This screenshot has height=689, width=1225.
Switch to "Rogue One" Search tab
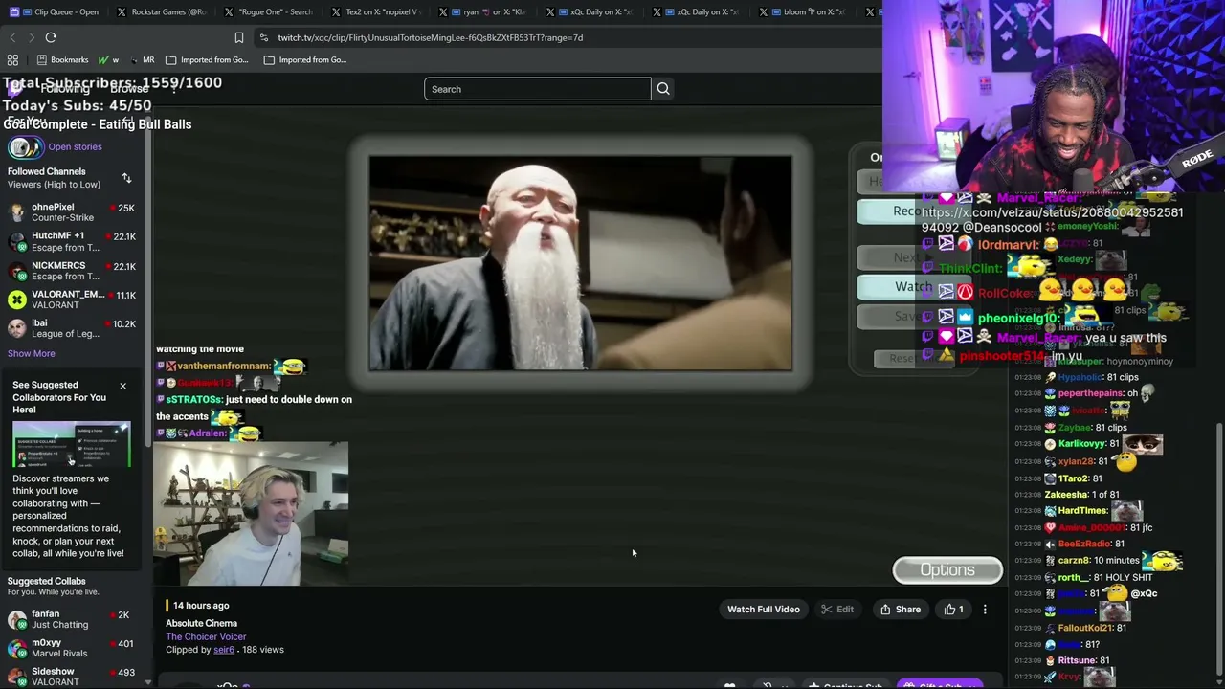click(269, 11)
